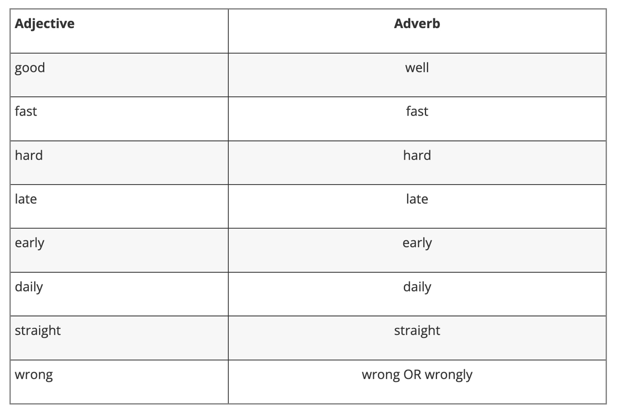
Task: Select 'straight' in the Adverb column
Action: [417, 331]
